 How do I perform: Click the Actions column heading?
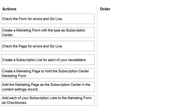9,9
